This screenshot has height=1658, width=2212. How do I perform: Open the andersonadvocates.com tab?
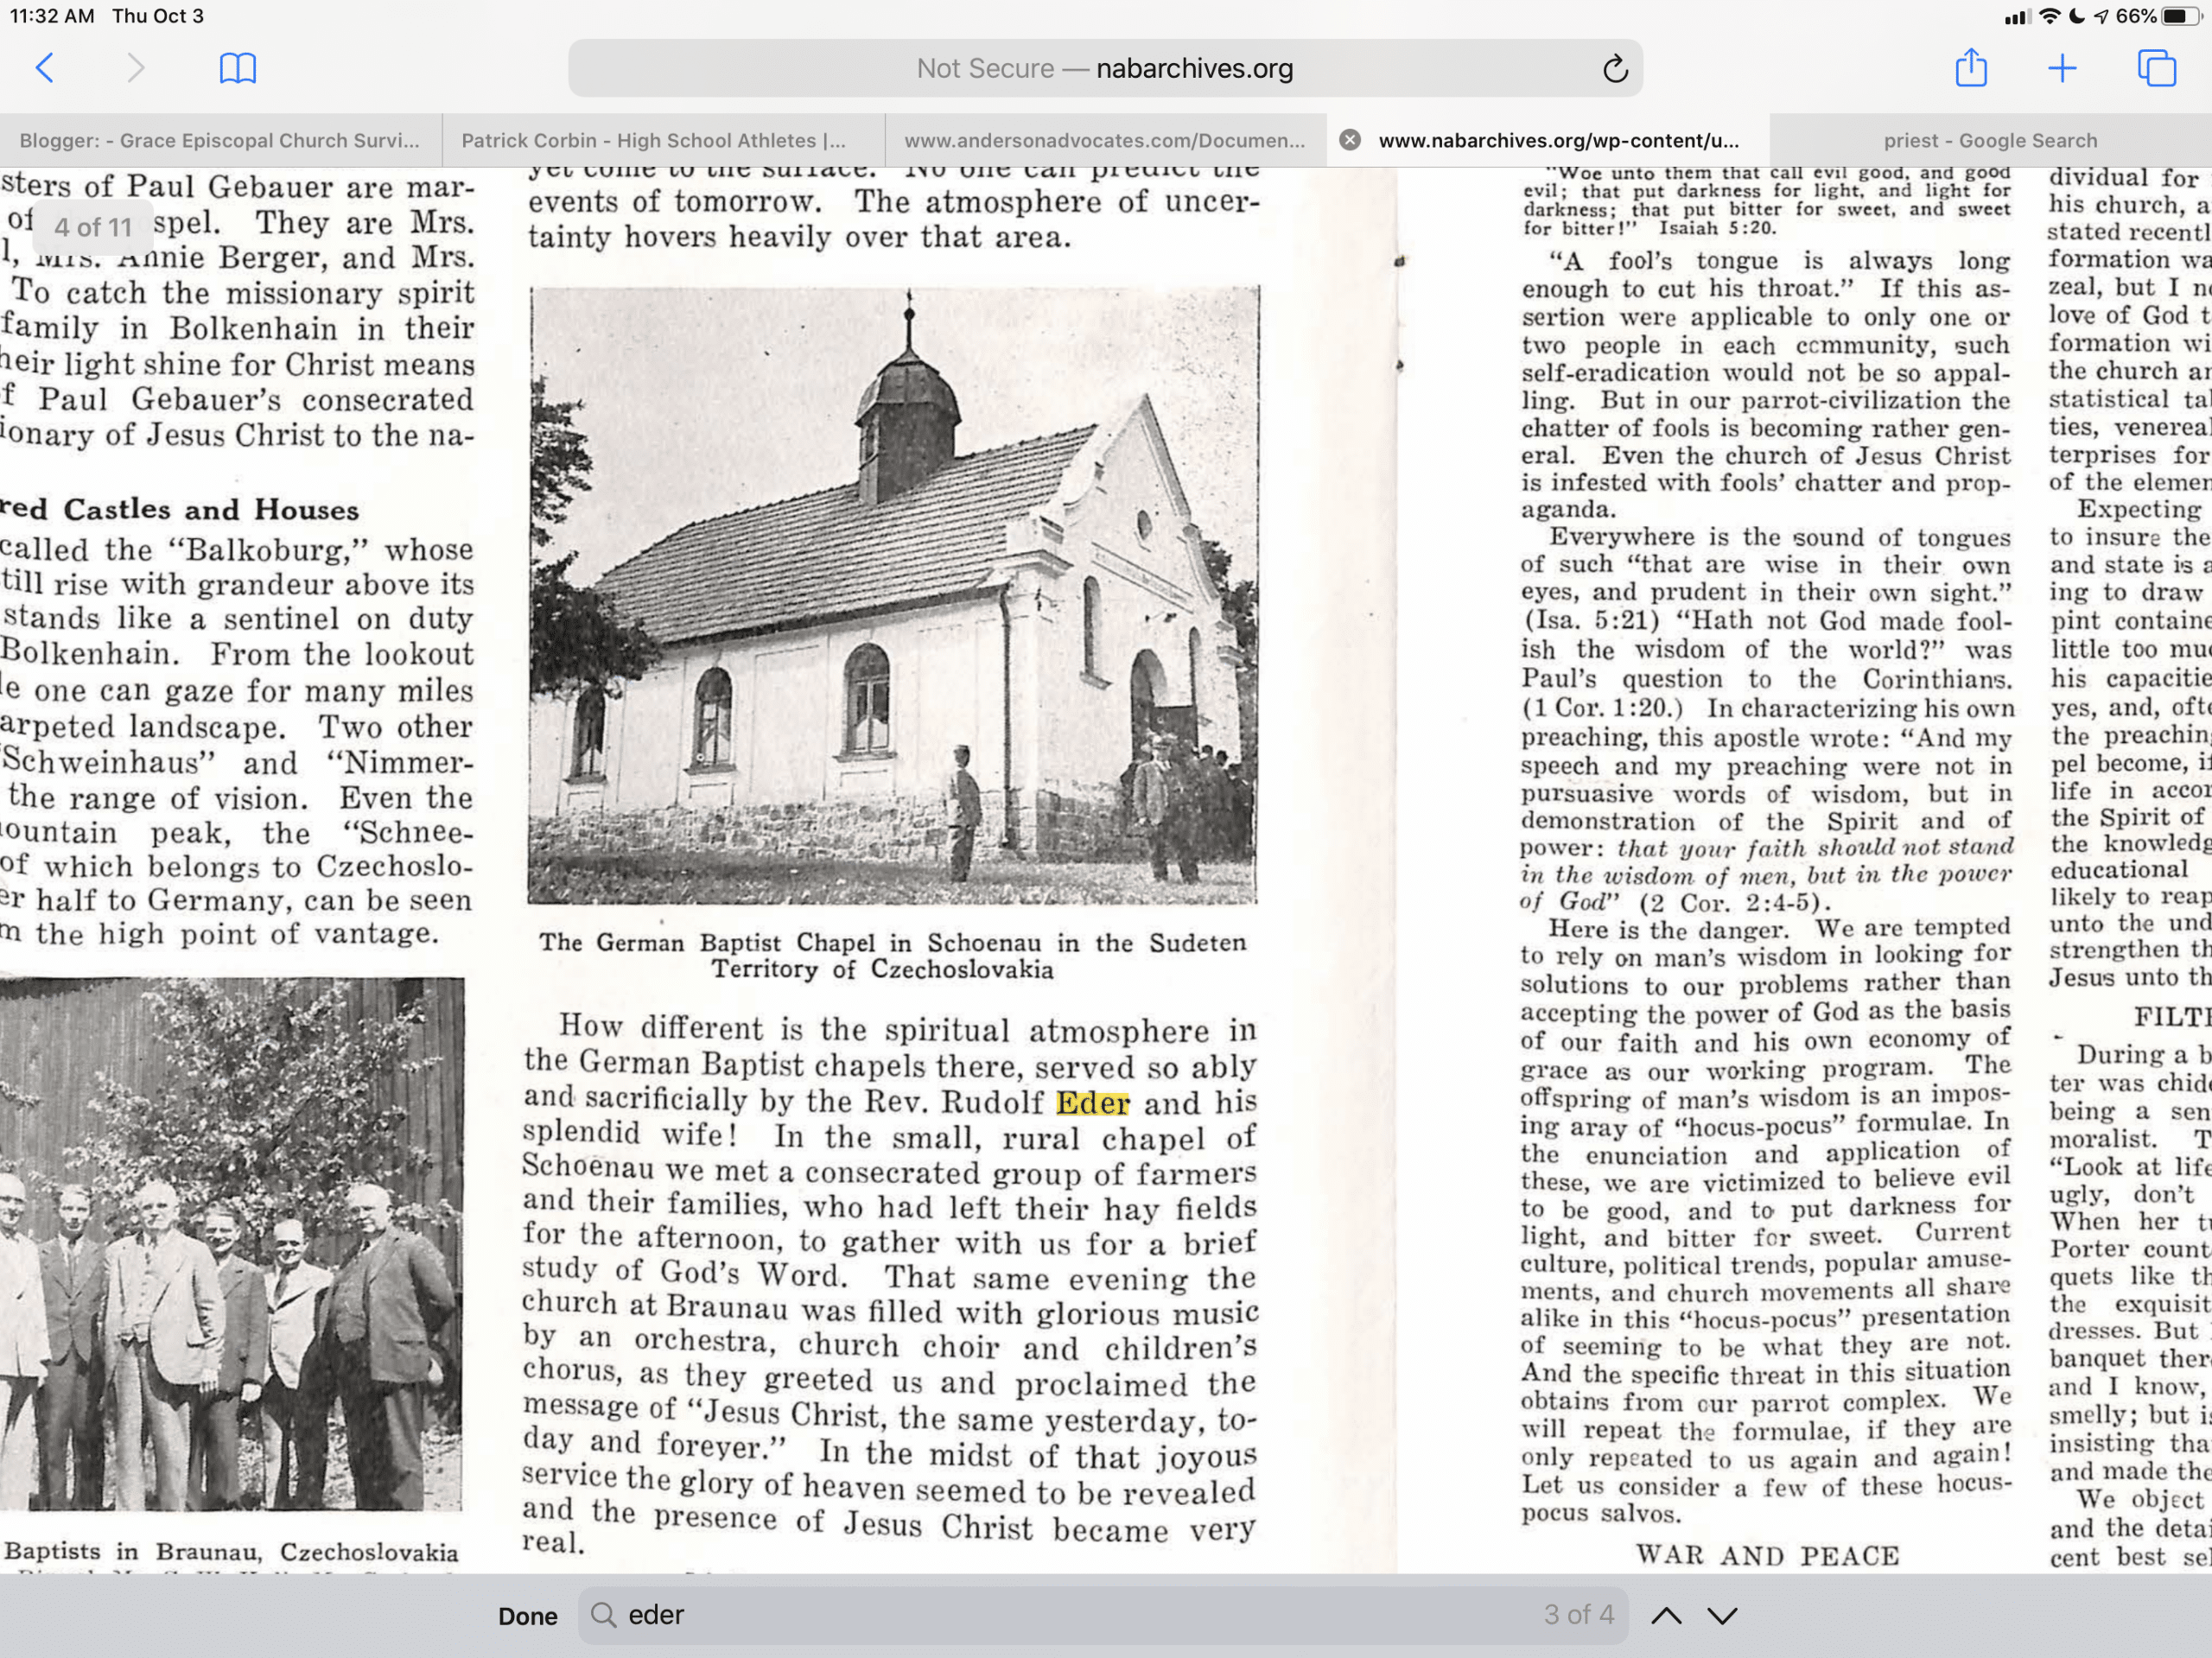click(x=1104, y=140)
